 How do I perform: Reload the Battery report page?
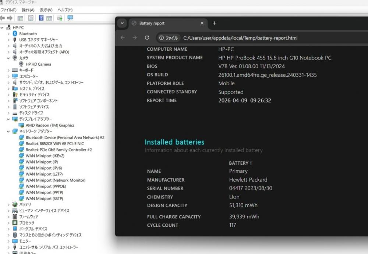click(147, 38)
